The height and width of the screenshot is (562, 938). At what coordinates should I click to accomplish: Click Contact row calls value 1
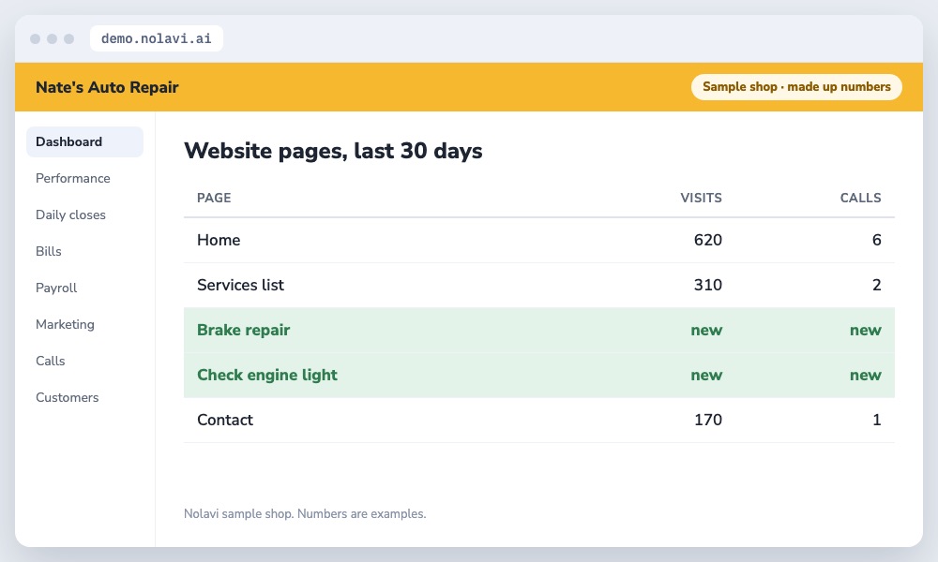coord(876,420)
